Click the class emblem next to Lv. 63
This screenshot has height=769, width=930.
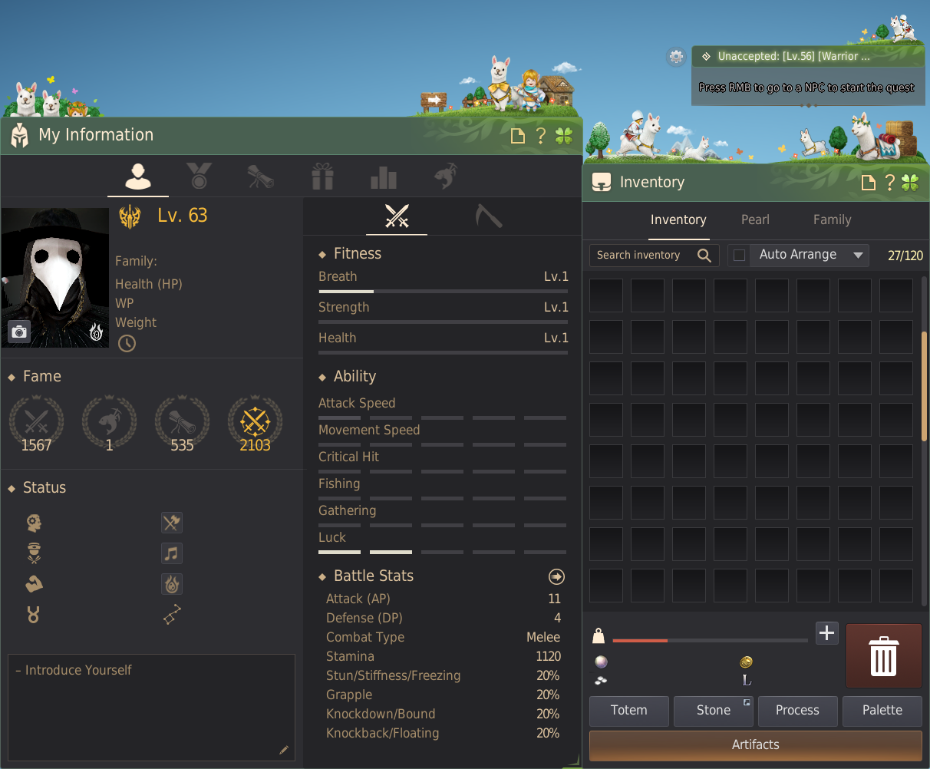click(130, 216)
